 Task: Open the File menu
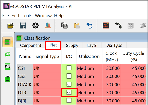6,15
